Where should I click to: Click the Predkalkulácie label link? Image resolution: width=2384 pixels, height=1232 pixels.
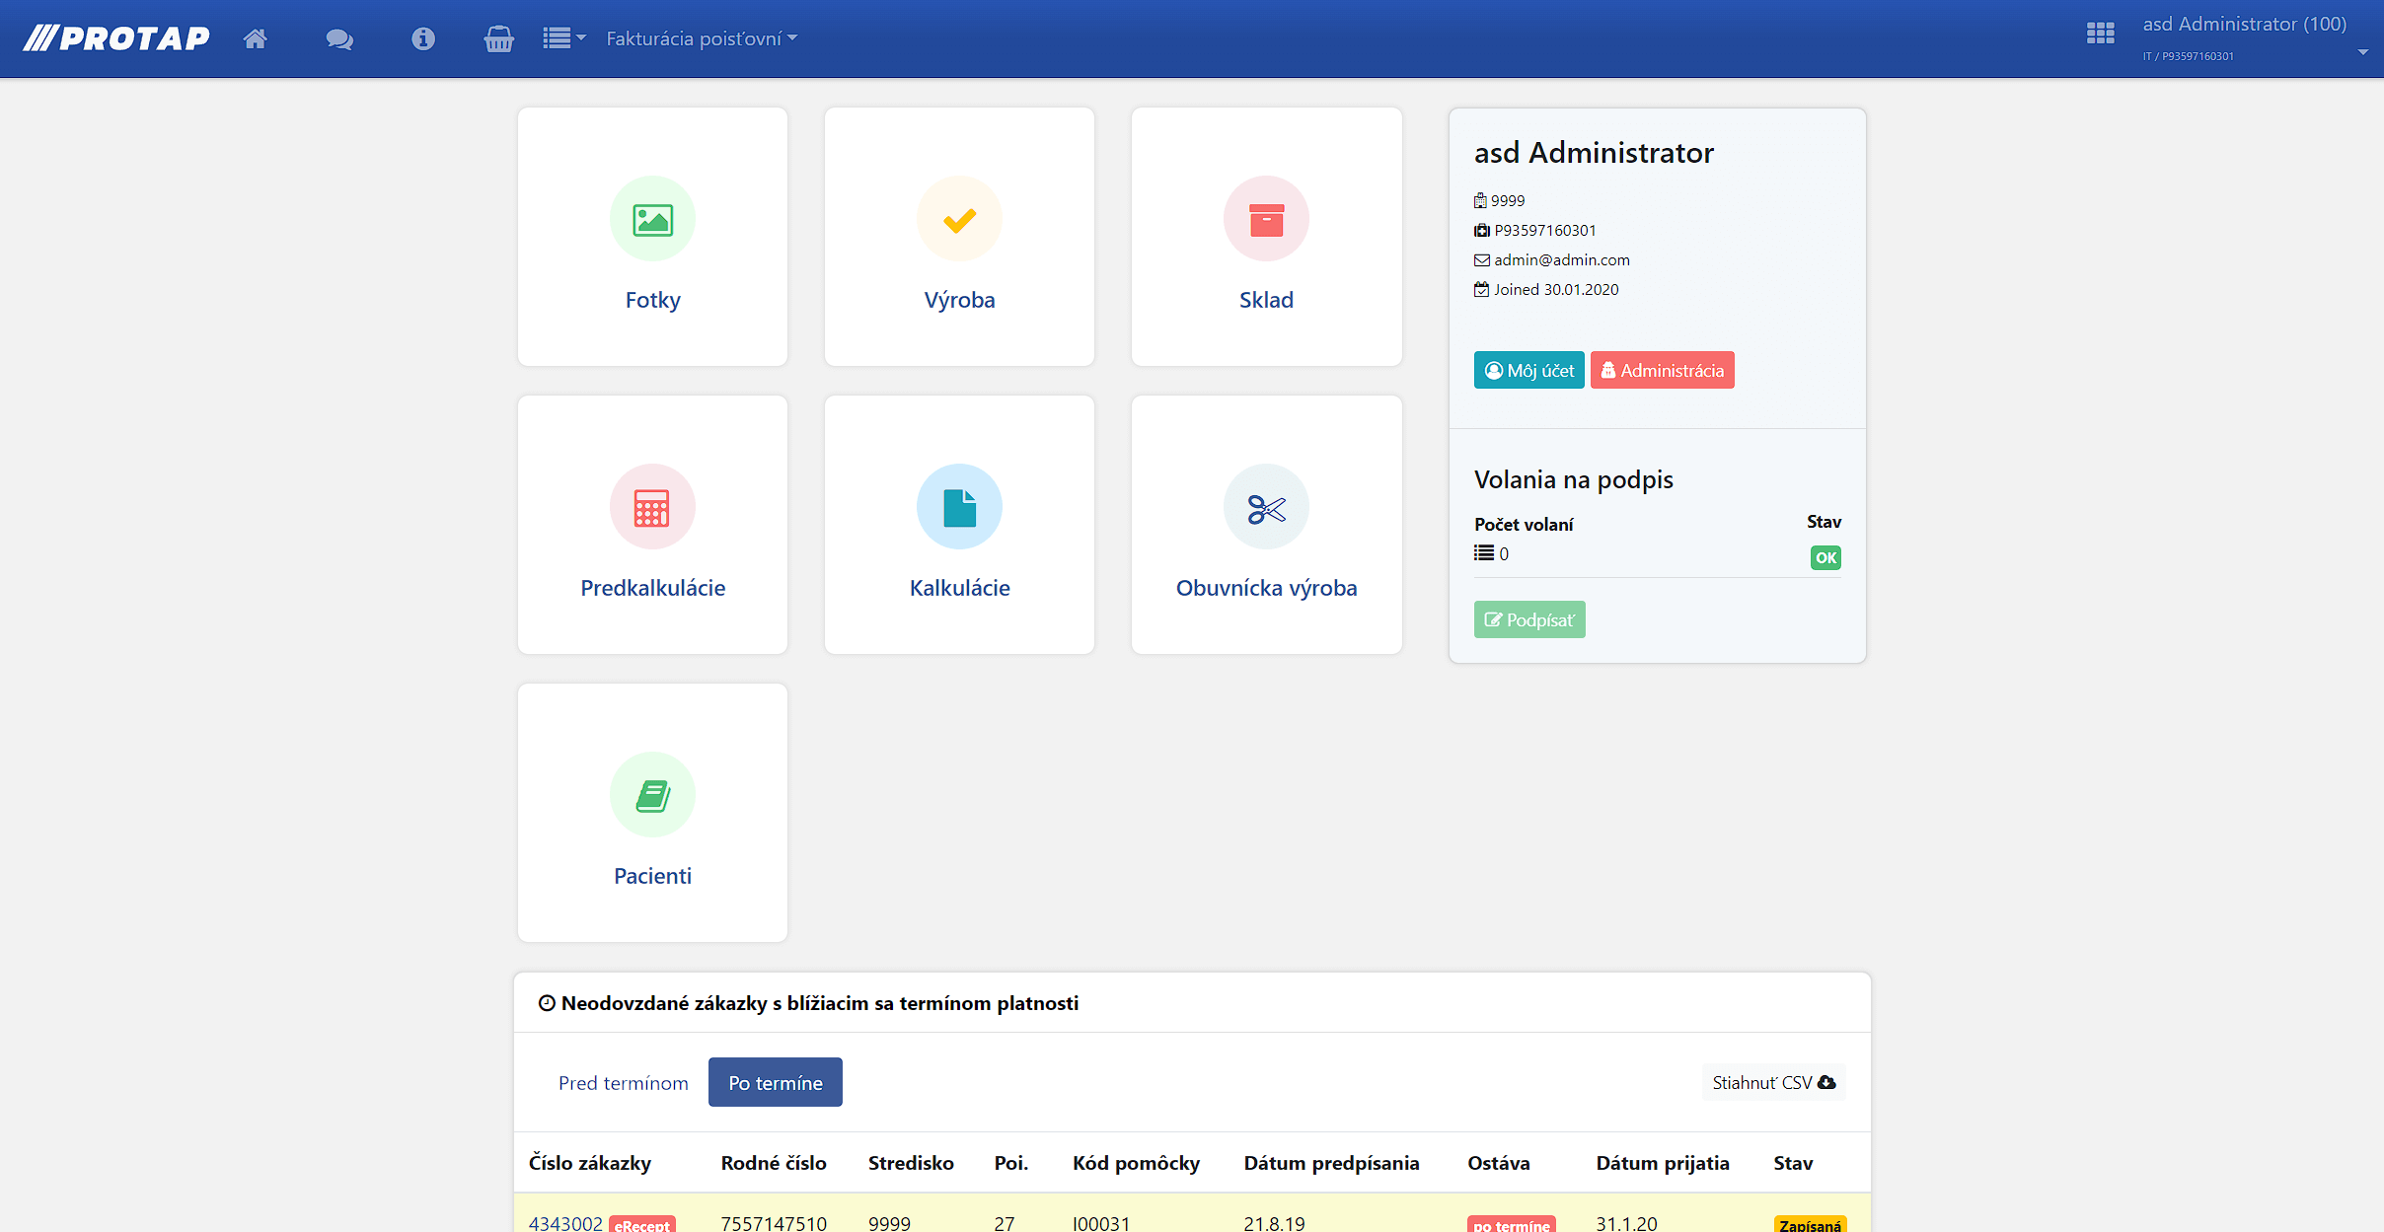pos(652,588)
